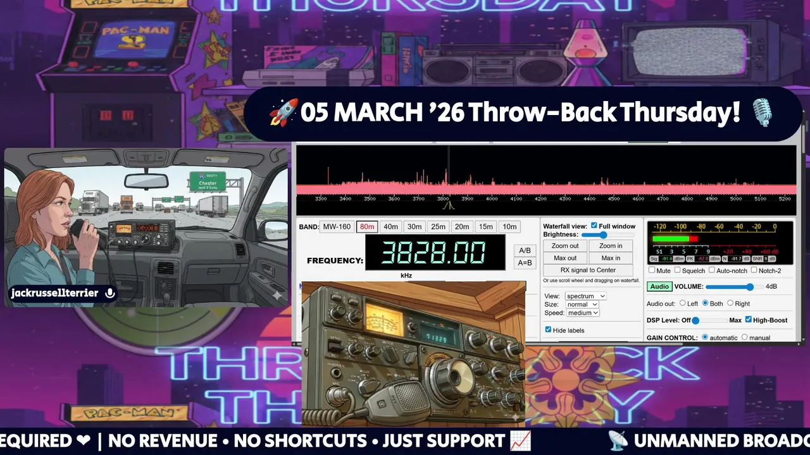The height and width of the screenshot is (455, 810).
Task: Click the 4dB volume value
Action: coord(771,287)
